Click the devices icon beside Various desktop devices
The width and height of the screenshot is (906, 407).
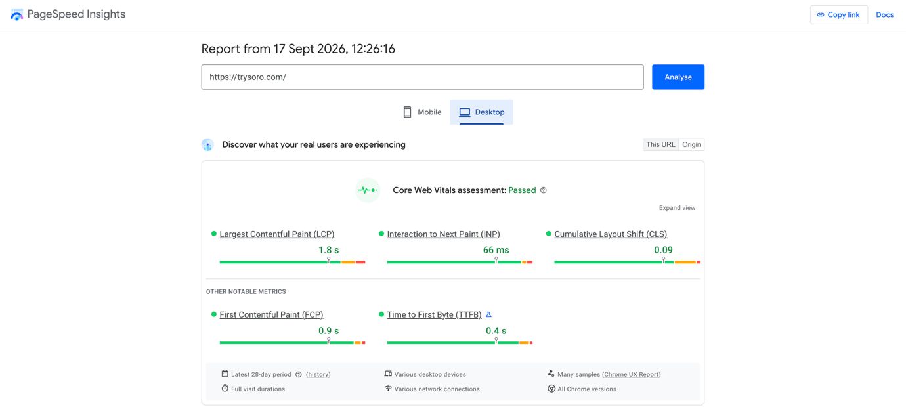(x=388, y=374)
